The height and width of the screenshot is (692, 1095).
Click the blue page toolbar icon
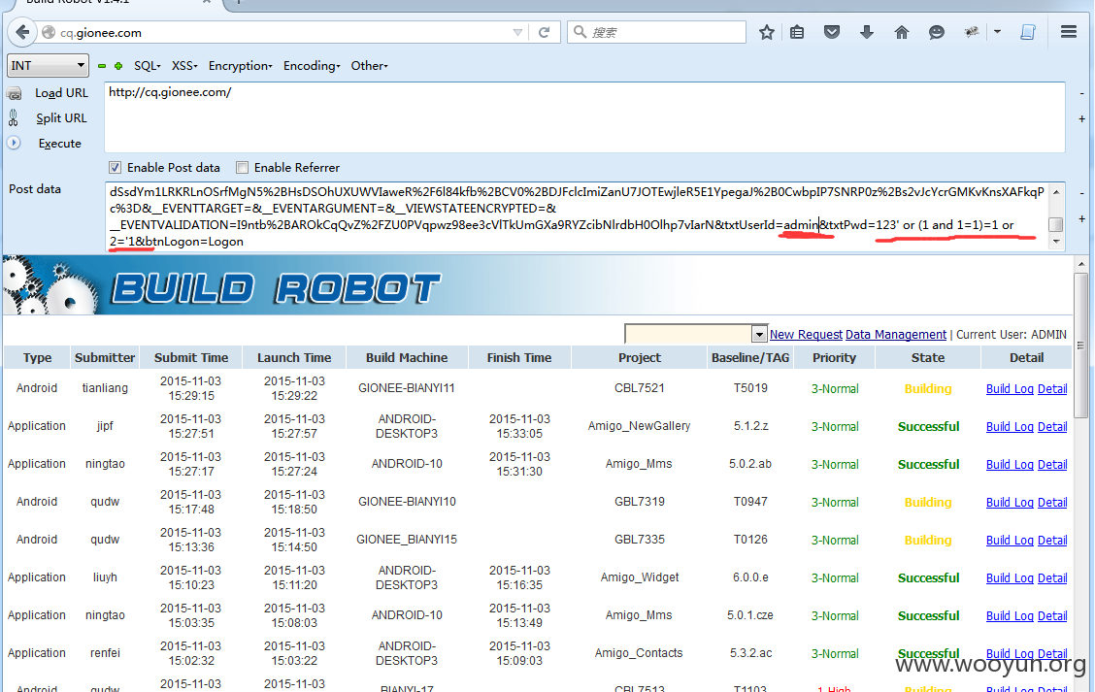click(x=1028, y=32)
